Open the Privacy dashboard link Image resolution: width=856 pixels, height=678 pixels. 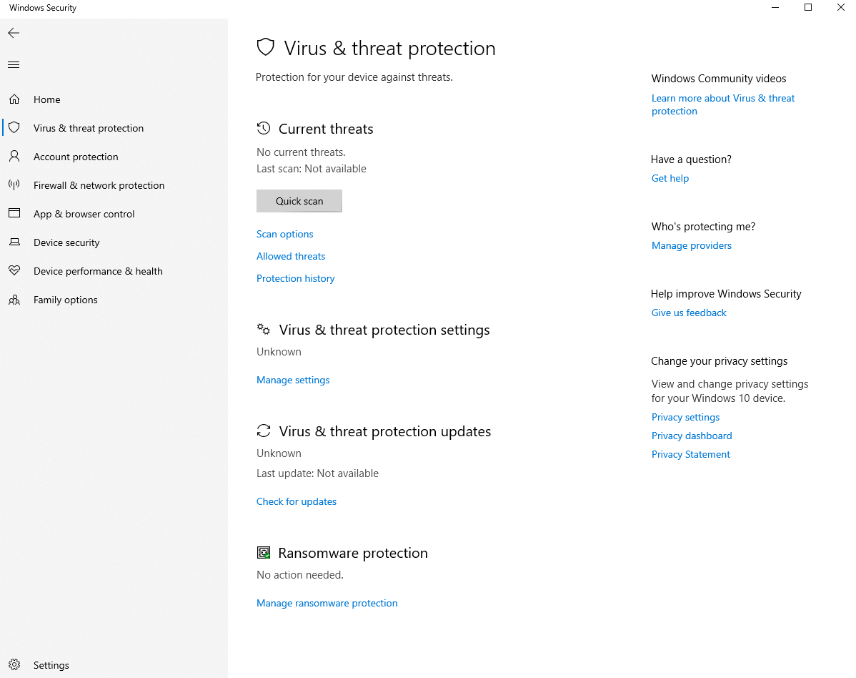[692, 436]
